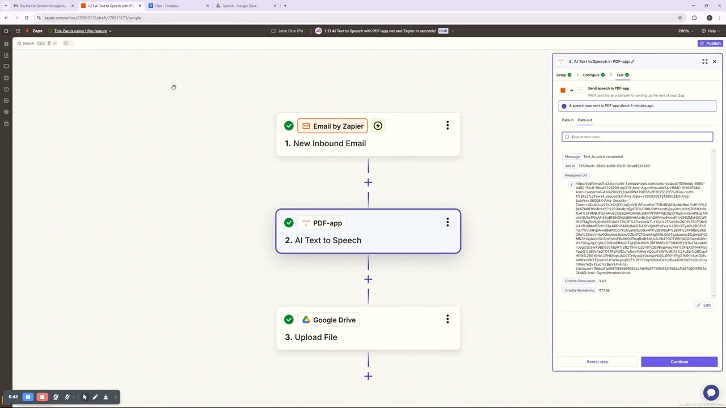This screenshot has height=408, width=726.
Task: Switch to the Configure tab
Action: tap(594, 75)
